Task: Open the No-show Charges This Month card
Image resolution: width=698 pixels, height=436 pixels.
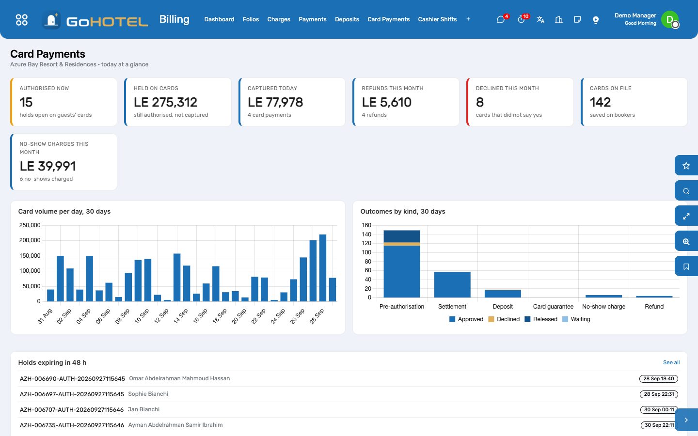Action: coord(64,162)
